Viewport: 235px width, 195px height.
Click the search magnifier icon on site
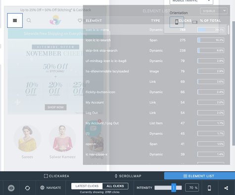click(x=29, y=20)
